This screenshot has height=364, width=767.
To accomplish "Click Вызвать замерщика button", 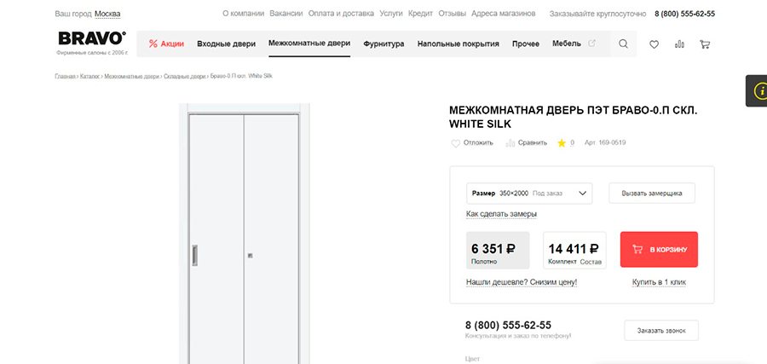I will pyautogui.click(x=651, y=194).
